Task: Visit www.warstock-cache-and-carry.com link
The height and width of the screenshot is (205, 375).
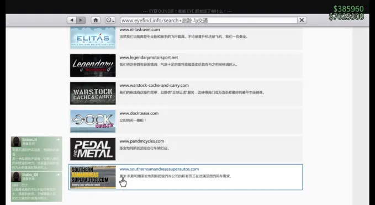Action: (154, 86)
